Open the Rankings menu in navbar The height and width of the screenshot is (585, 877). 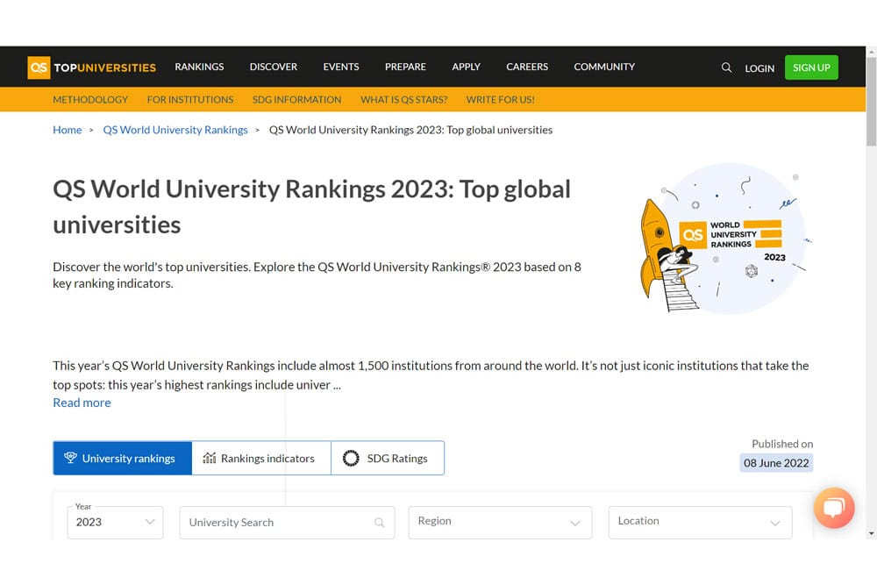point(199,67)
